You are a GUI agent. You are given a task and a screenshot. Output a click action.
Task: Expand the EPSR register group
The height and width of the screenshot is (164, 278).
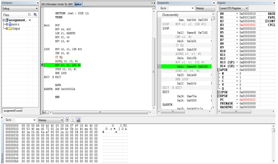point(219,96)
